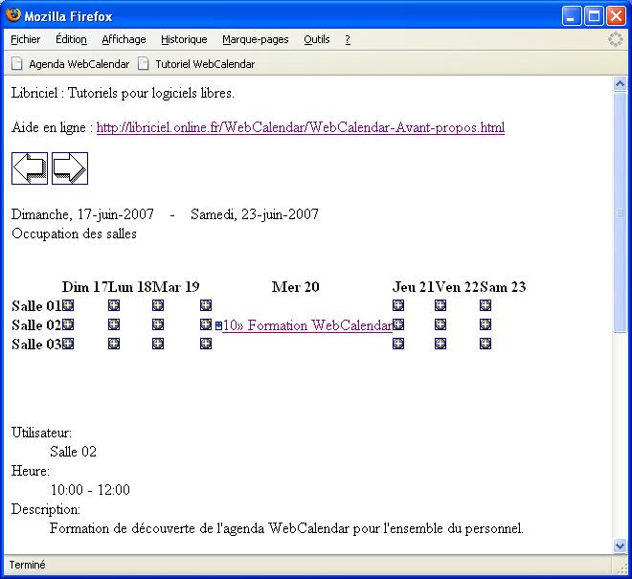Add event for Salle 01 on Mer 20
Screen dimensions: 632x579
click(x=206, y=305)
